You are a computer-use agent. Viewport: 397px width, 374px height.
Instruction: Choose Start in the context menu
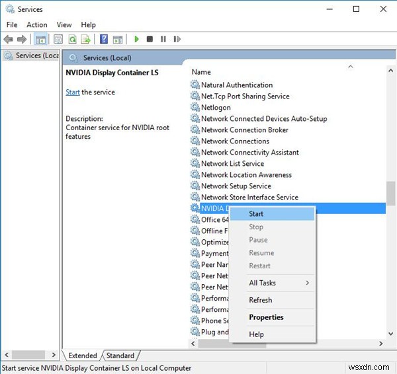(x=272, y=214)
